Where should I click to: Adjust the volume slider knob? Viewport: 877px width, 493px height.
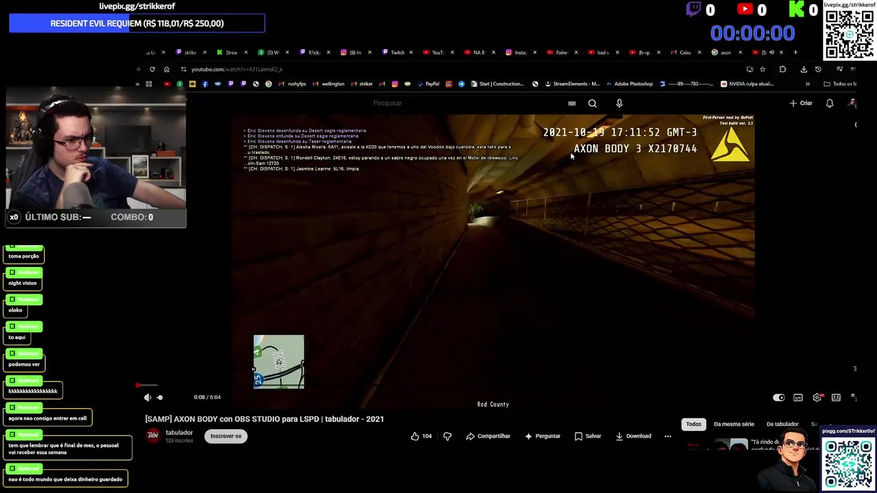coord(160,397)
